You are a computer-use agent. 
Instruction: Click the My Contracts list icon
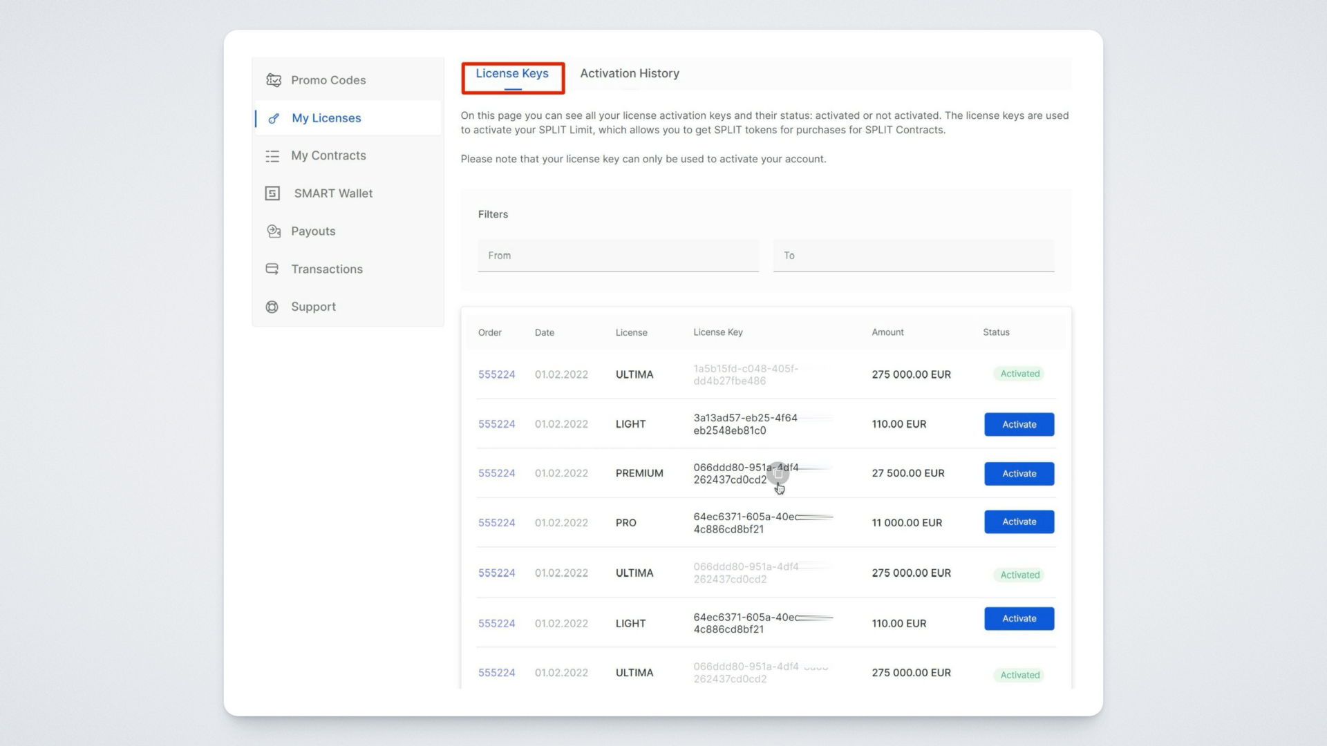tap(272, 156)
